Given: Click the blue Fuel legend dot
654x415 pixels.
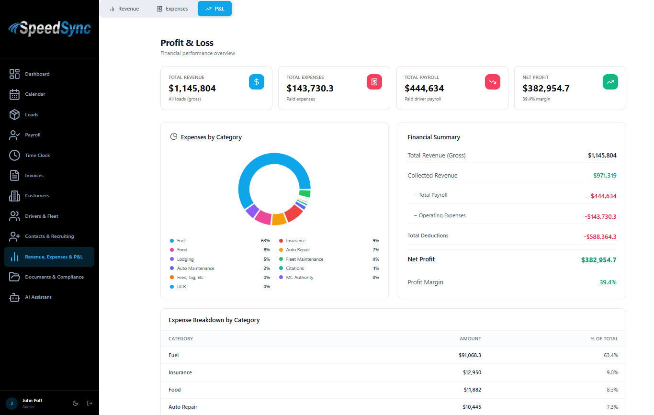Looking at the screenshot, I should click(172, 241).
